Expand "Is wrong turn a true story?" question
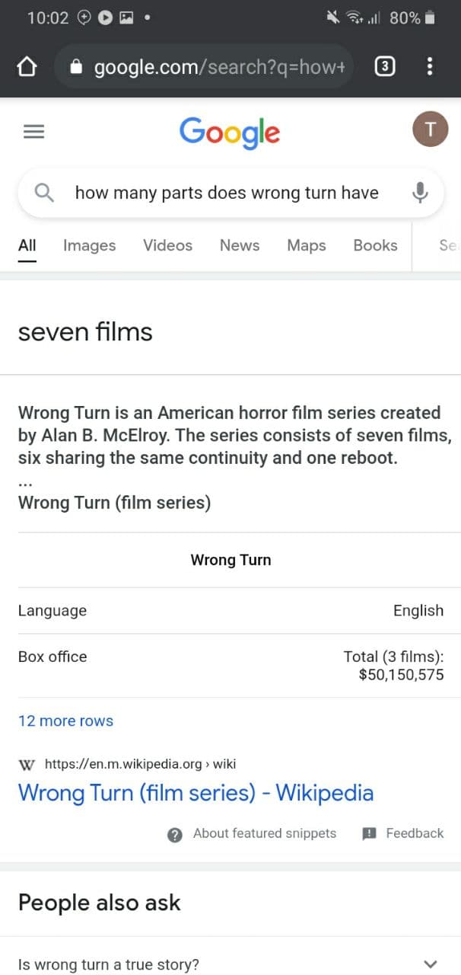The image size is (461, 975). [x=230, y=964]
